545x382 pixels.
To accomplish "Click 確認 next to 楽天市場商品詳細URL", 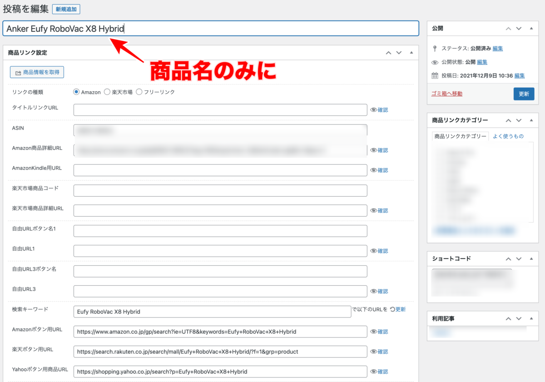I will click(x=379, y=211).
